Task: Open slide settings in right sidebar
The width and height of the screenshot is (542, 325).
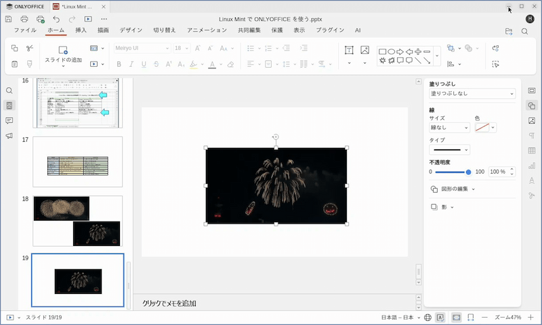Action: [532, 91]
